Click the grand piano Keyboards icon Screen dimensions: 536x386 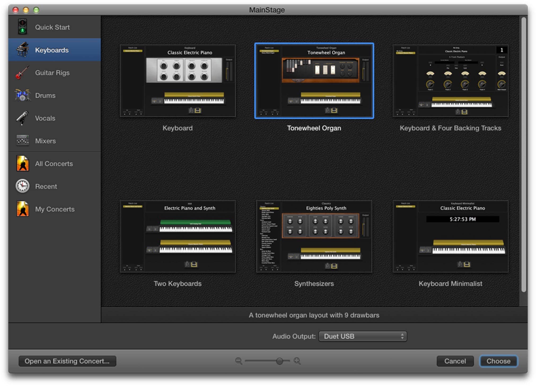pos(23,49)
